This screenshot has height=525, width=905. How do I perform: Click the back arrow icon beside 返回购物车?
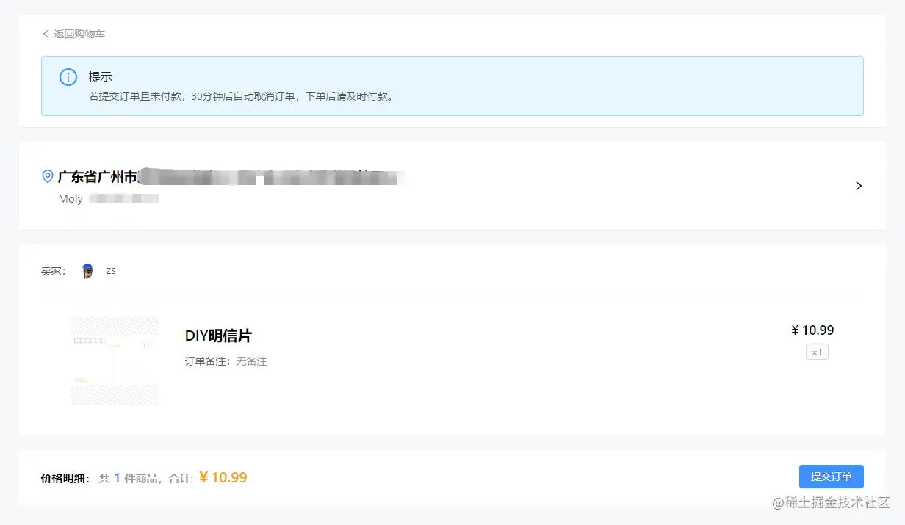pos(46,34)
